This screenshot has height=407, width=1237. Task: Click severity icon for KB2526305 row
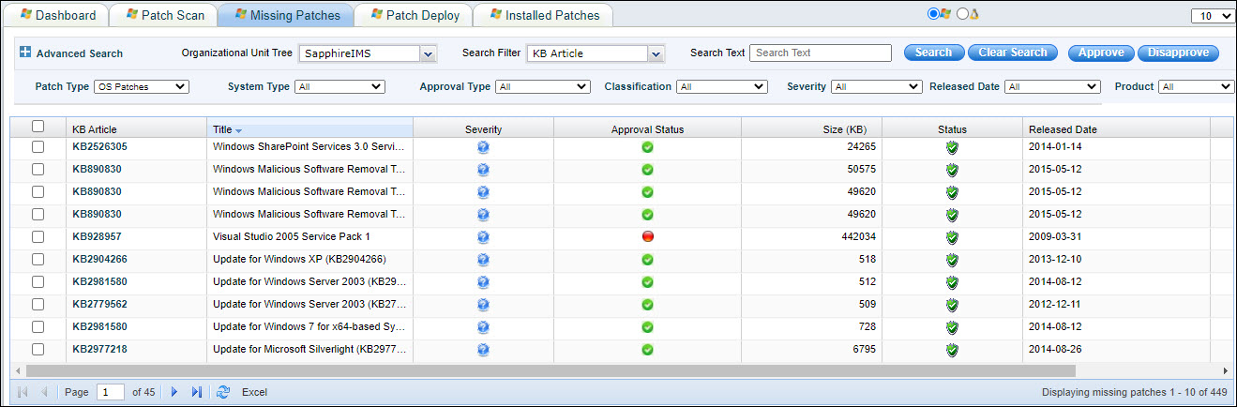(x=483, y=147)
